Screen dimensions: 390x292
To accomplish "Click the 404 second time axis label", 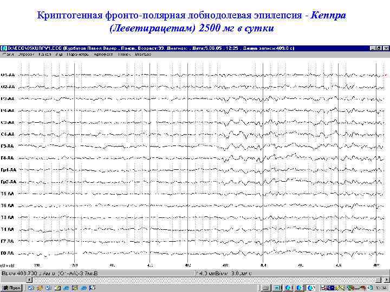I will 263,266.
